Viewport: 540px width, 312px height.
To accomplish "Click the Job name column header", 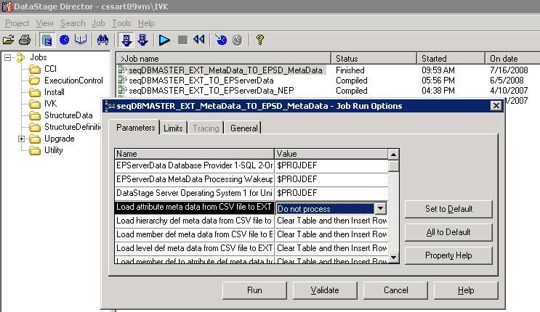I will point(223,59).
